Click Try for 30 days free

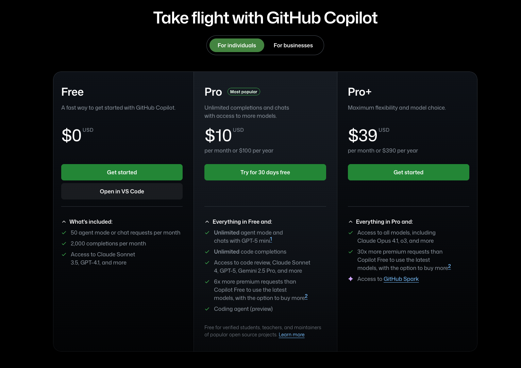coord(265,172)
